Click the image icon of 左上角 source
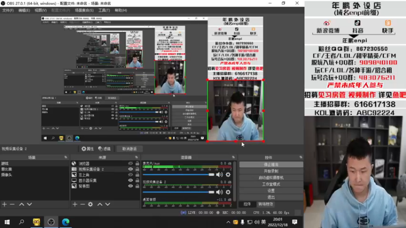Screen dimensions: 406x228 coord(74,175)
